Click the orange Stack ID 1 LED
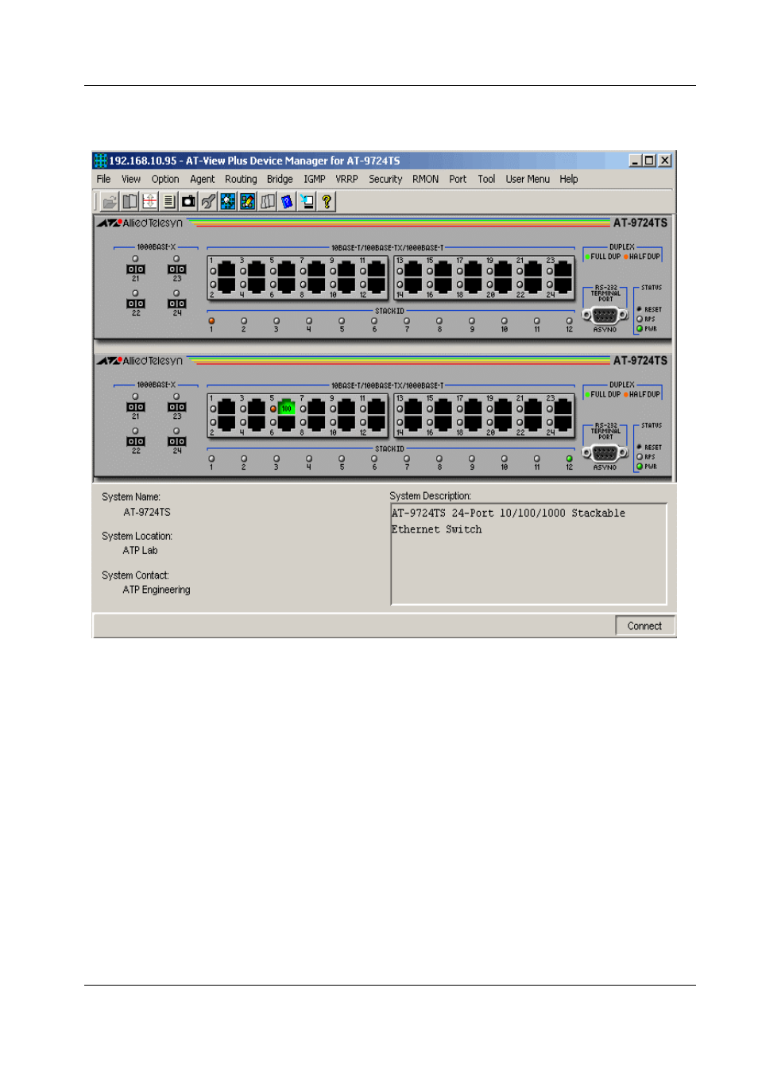Viewport: 758px width, 1073px height. click(x=211, y=321)
